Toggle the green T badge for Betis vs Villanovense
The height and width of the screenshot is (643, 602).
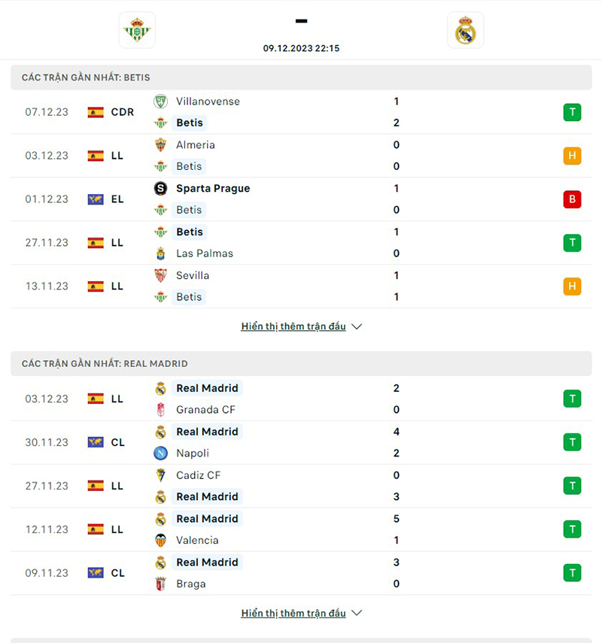573,111
